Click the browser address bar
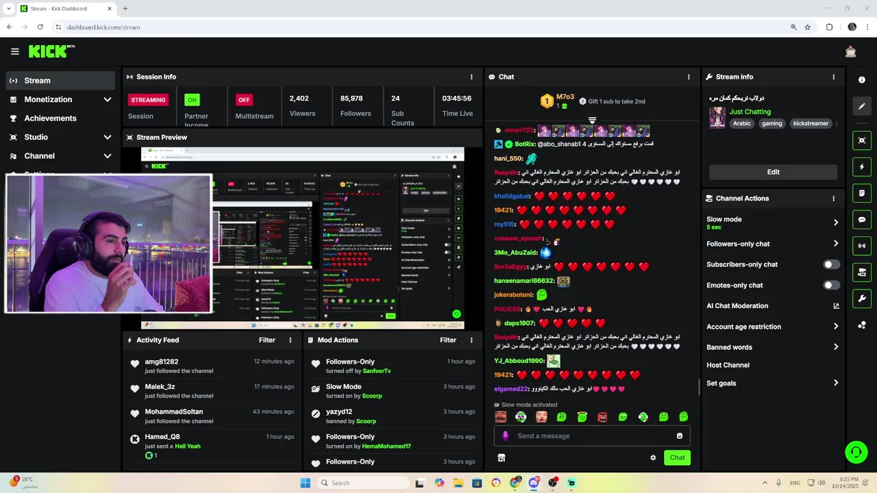The height and width of the screenshot is (493, 877). point(425,27)
